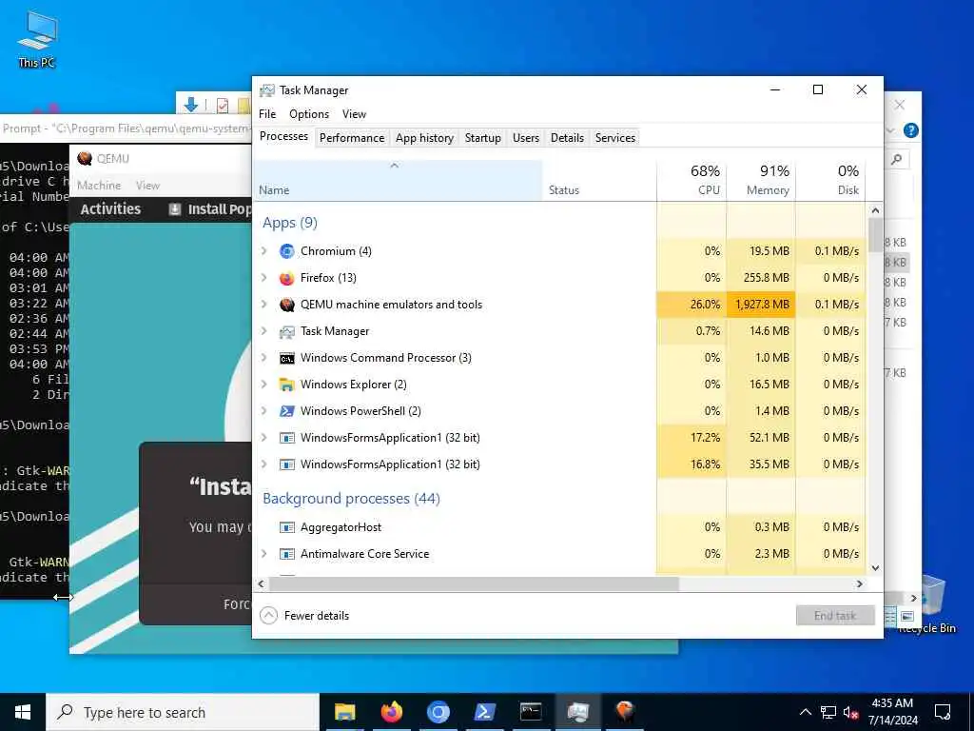Open Command Prompt from the taskbar
This screenshot has height=731, width=974.
pos(531,712)
